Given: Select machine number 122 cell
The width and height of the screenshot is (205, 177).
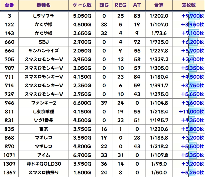Looking at the screenshot, I should pyautogui.click(x=9, y=25).
